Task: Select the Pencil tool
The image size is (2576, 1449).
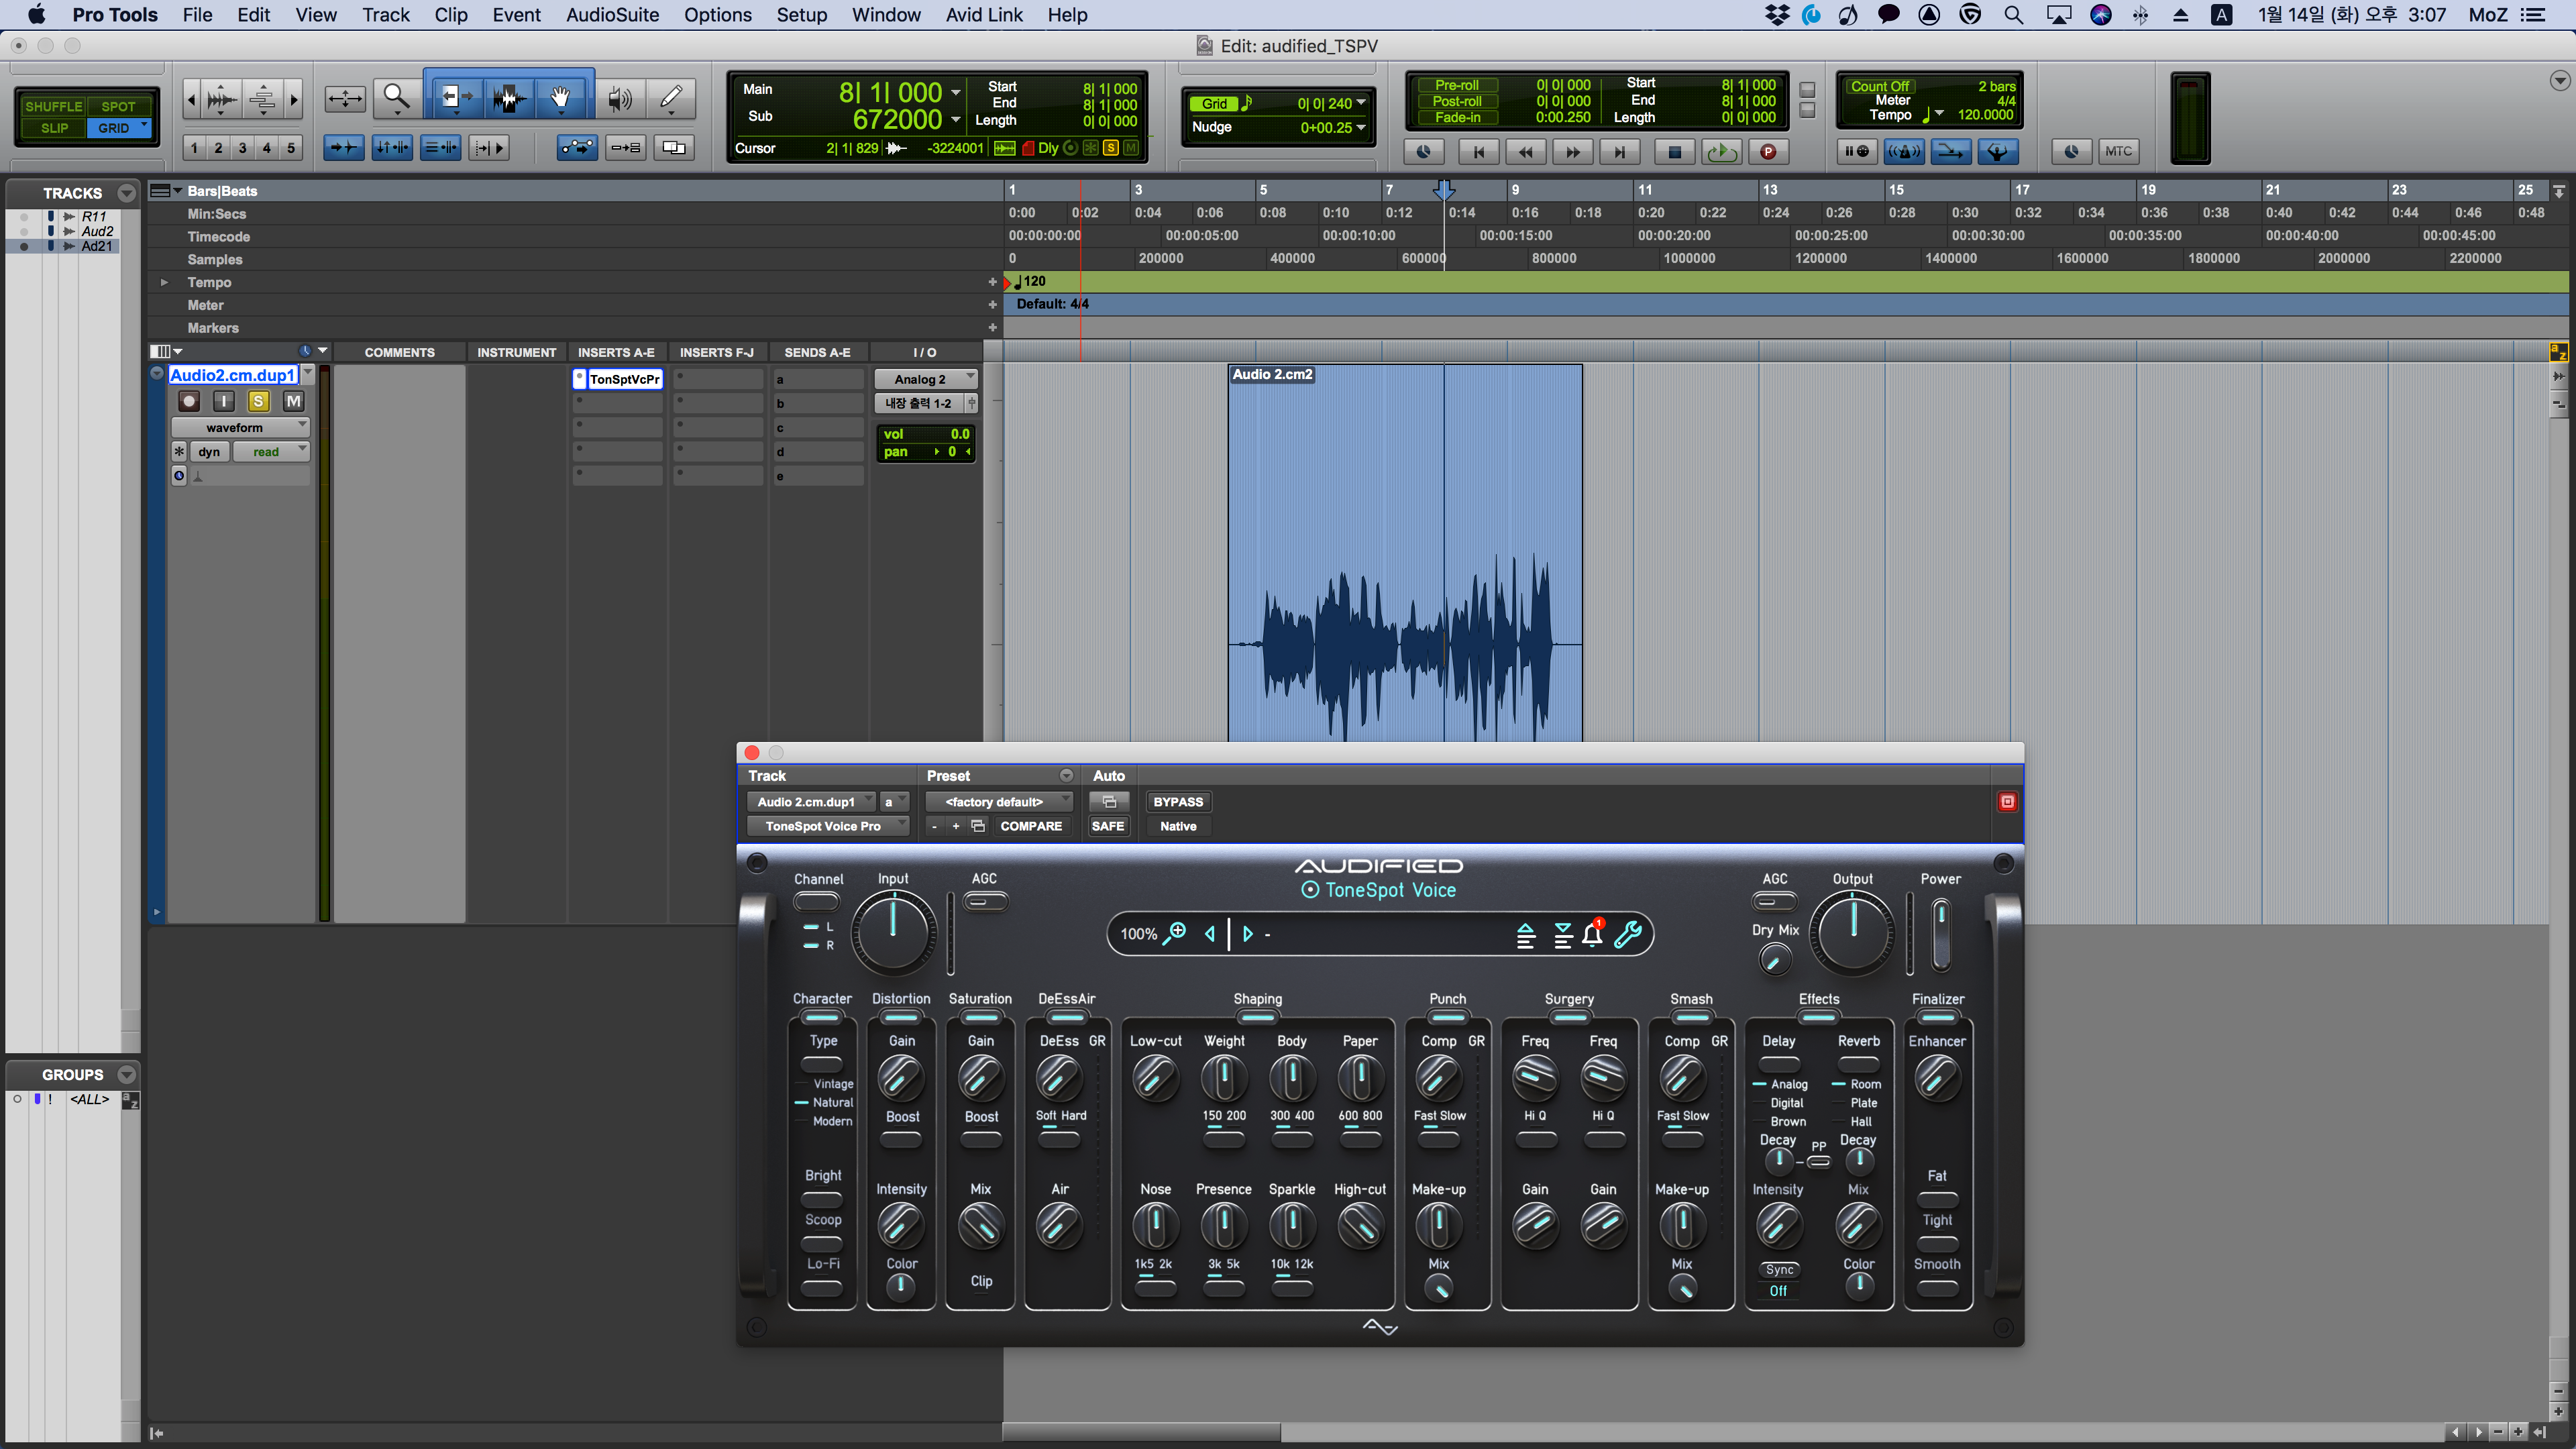Action: [671, 97]
